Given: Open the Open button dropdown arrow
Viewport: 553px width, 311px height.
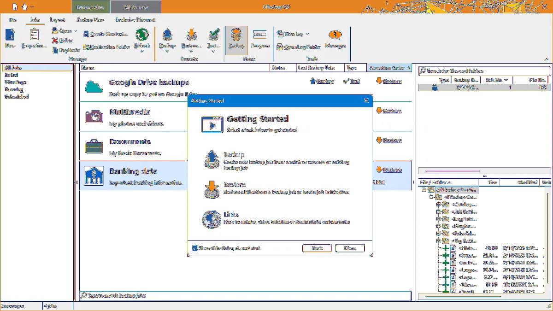Looking at the screenshot, I should [x=76, y=31].
